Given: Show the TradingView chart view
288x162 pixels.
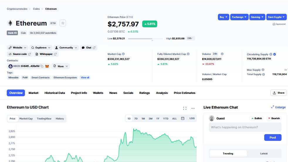Looking at the screenshot, I should pyautogui.click(x=44, y=119).
